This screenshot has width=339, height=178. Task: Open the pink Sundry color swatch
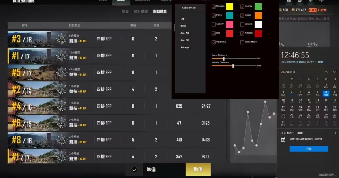230,24
